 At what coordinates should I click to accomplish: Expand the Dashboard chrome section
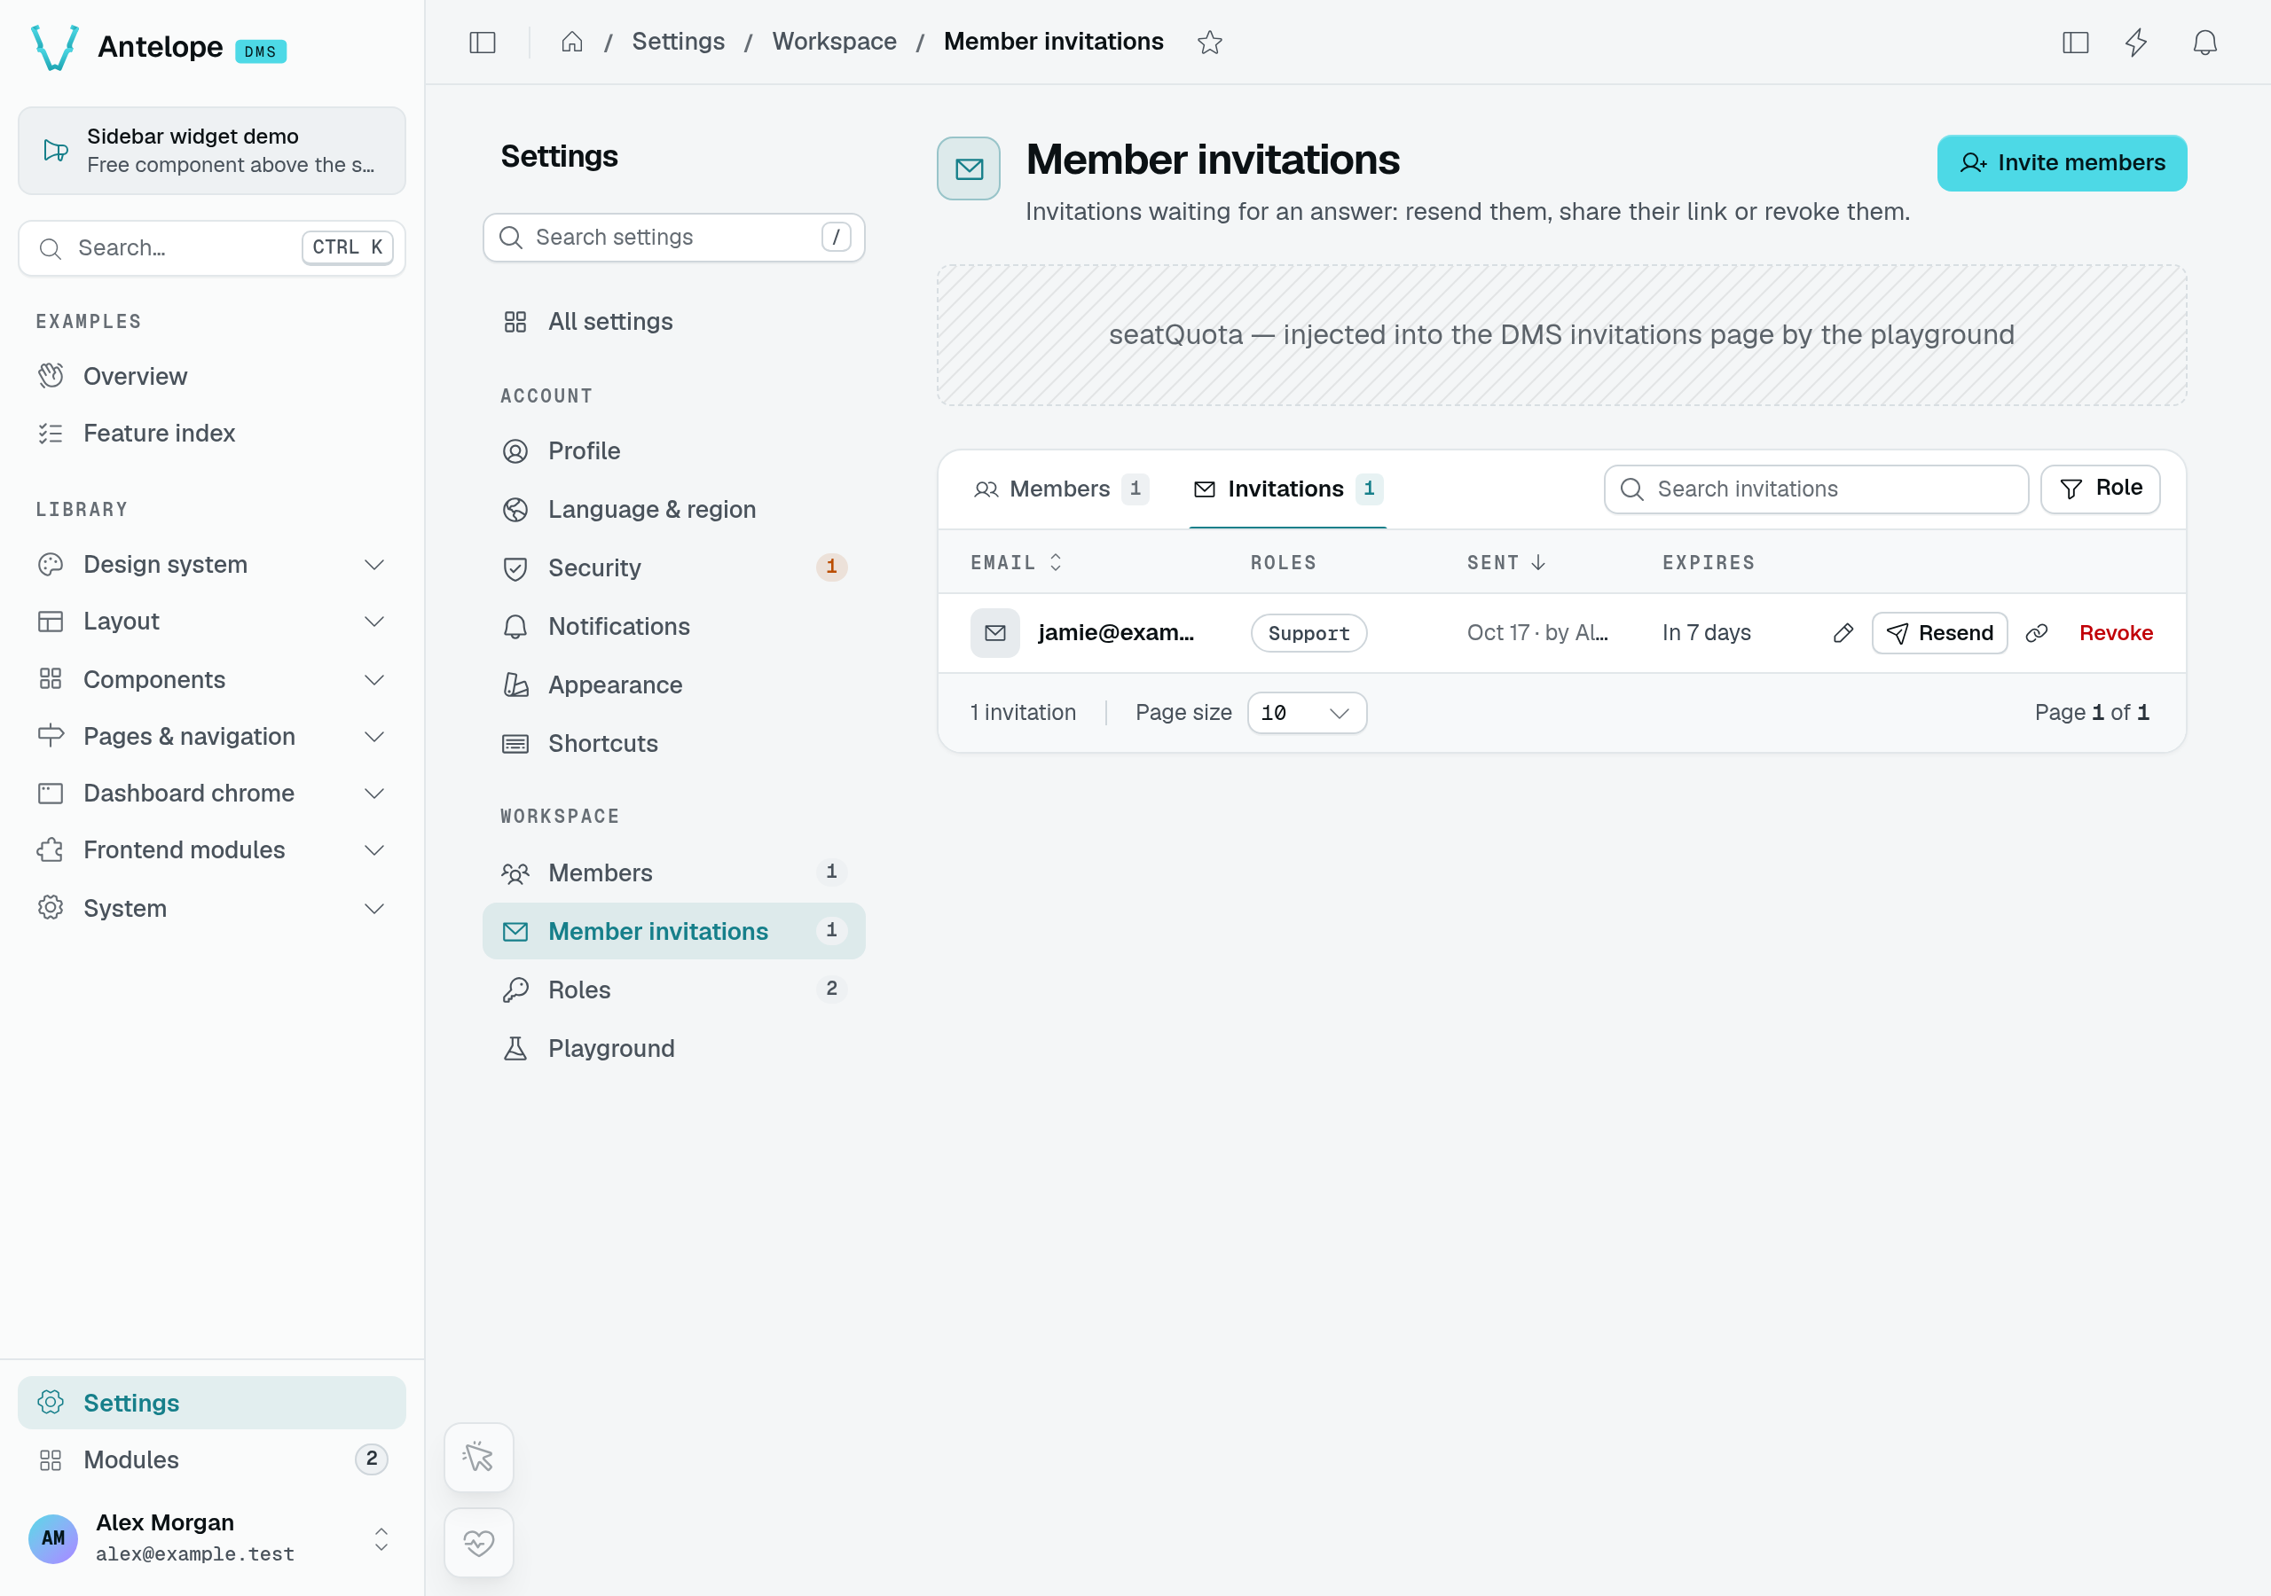[212, 793]
